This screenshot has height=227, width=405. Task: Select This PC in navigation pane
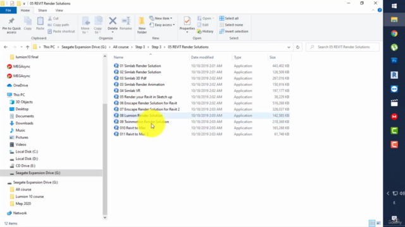[x=19, y=95]
